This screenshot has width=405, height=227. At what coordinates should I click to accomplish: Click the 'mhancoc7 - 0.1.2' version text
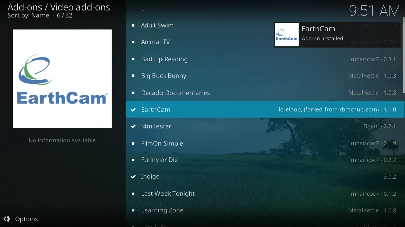tap(373, 194)
